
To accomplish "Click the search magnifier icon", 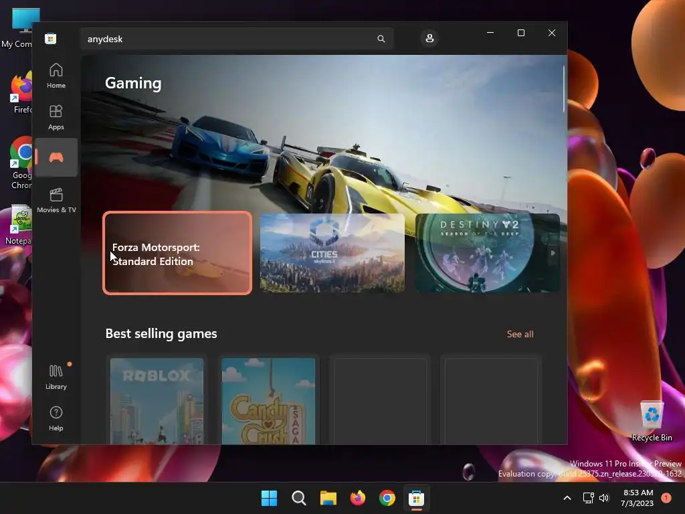I will [x=381, y=39].
